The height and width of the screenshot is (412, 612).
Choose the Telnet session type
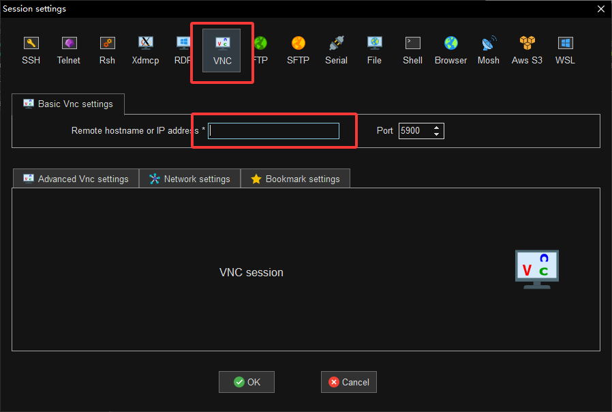(x=69, y=50)
